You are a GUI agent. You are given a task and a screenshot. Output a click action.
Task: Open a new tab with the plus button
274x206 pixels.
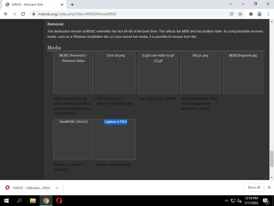(x=72, y=5)
